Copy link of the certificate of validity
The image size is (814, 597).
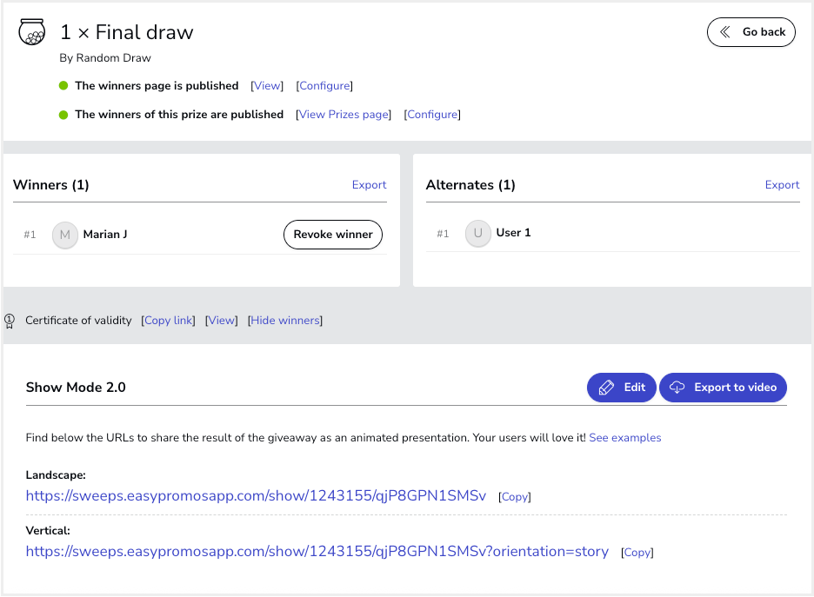[x=168, y=321]
